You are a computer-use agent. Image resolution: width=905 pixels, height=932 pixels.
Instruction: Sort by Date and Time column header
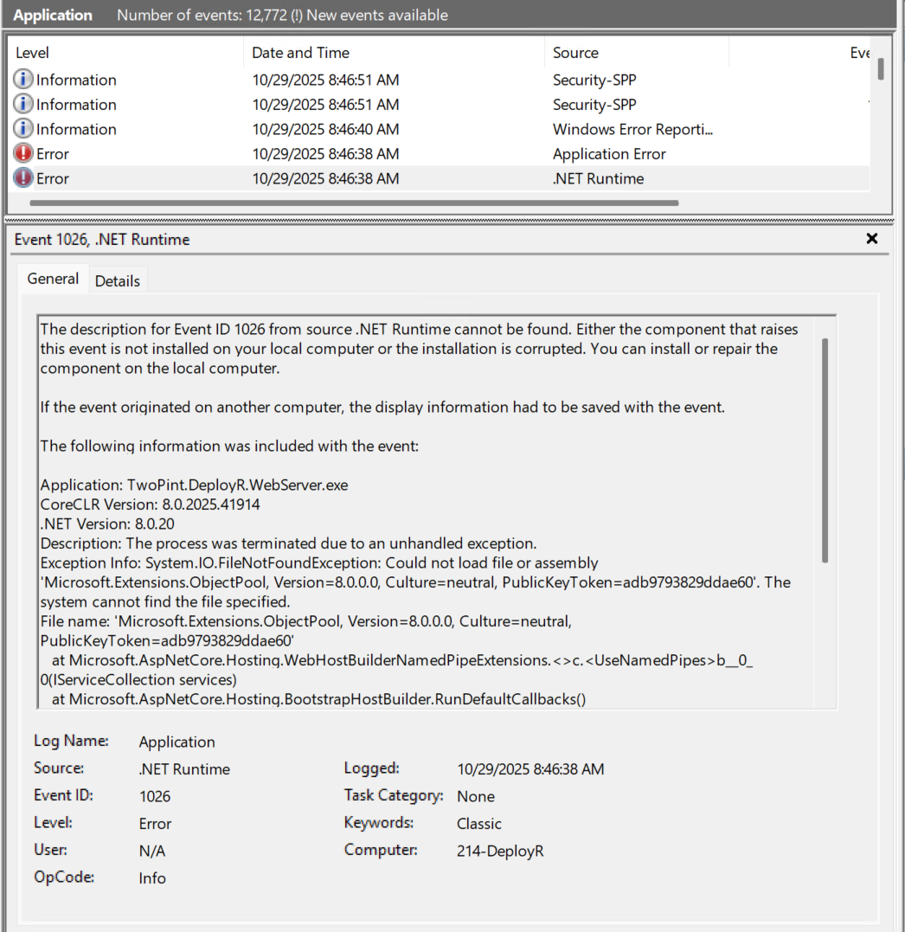pos(394,52)
